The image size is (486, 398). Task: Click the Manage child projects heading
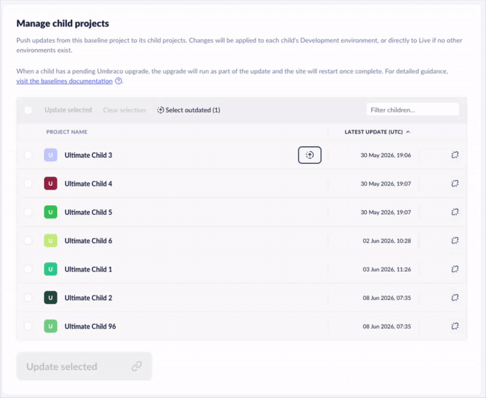63,24
